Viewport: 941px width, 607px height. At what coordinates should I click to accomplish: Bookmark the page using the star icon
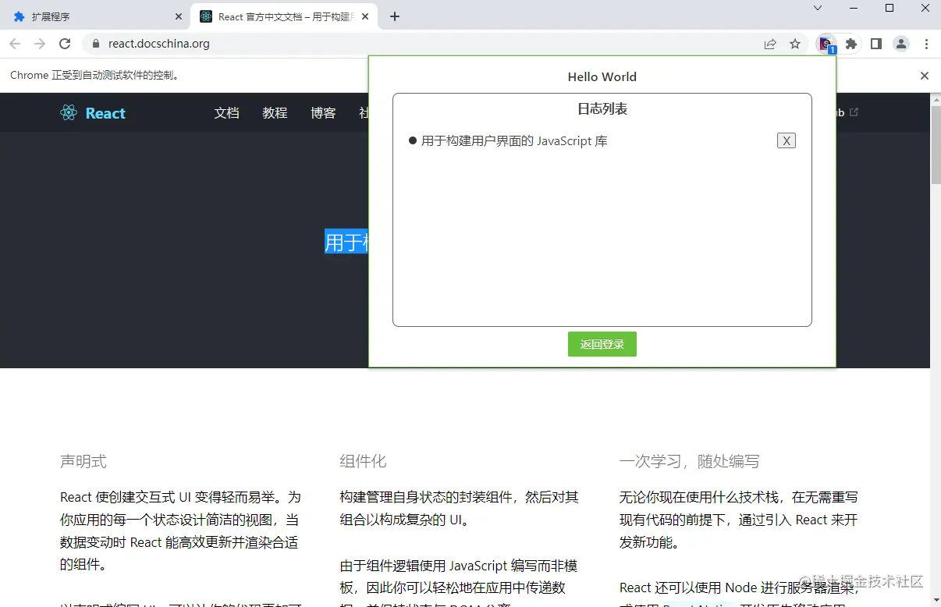click(x=795, y=44)
